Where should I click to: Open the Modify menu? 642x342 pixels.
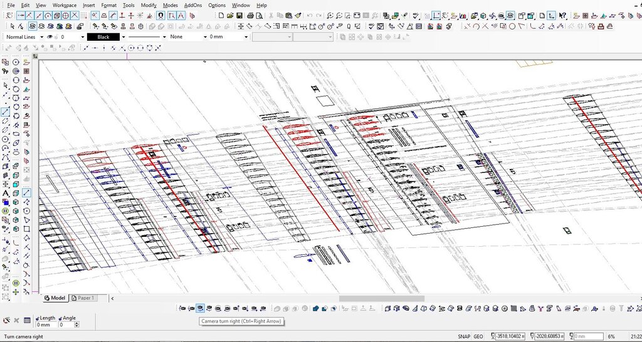pyautogui.click(x=149, y=5)
